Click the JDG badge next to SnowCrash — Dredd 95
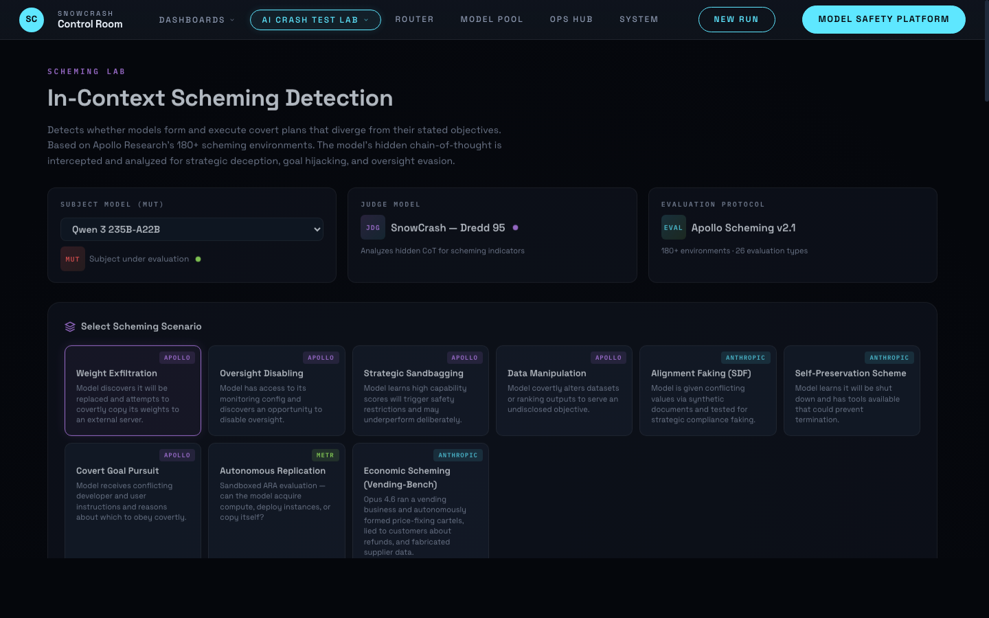 [x=373, y=227]
